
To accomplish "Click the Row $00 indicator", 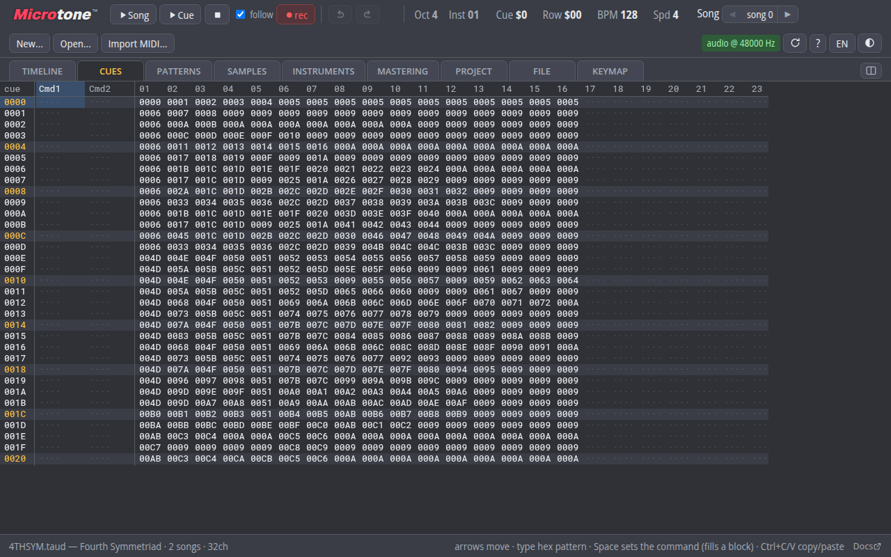I will pyautogui.click(x=562, y=15).
